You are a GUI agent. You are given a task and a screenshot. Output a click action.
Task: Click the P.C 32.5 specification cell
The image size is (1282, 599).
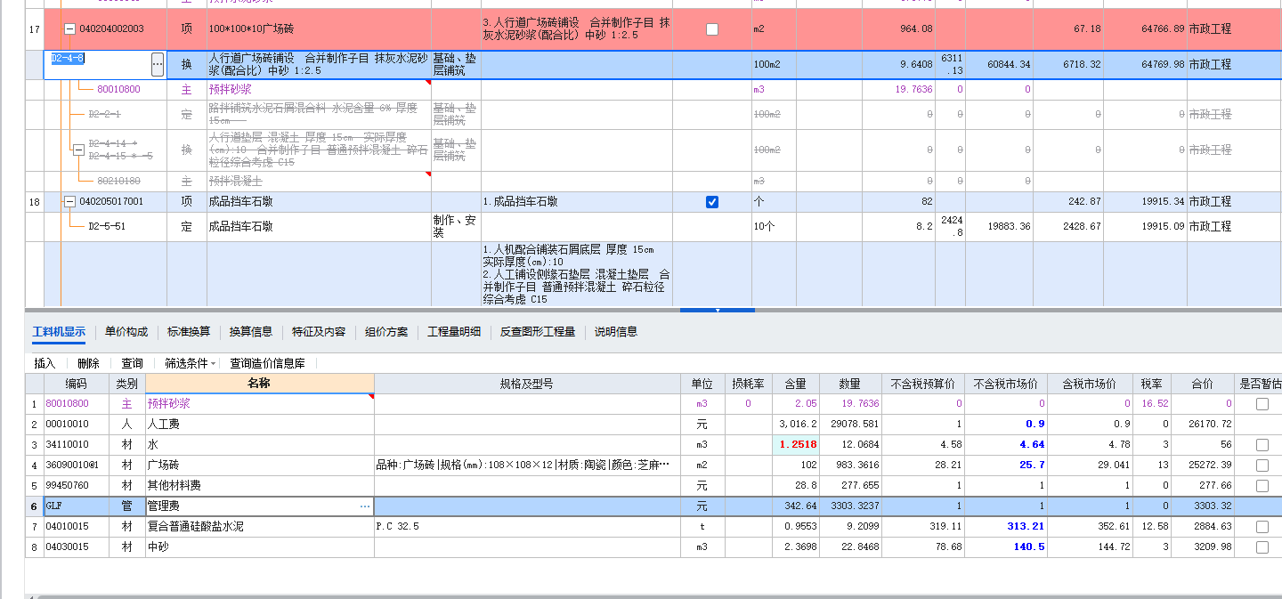[x=527, y=527]
